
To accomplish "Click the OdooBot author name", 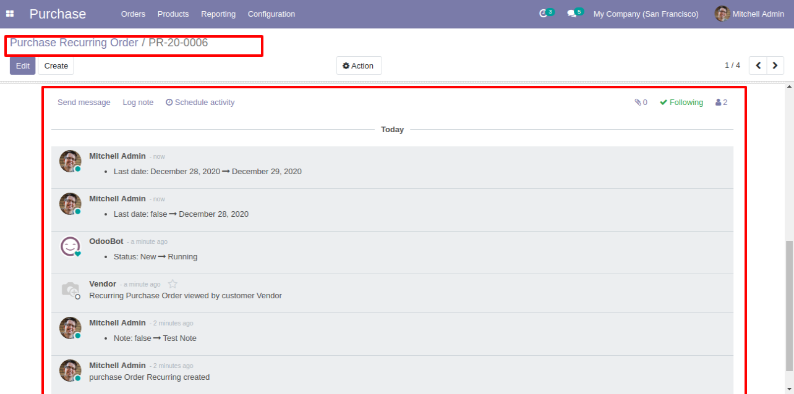I will (106, 241).
